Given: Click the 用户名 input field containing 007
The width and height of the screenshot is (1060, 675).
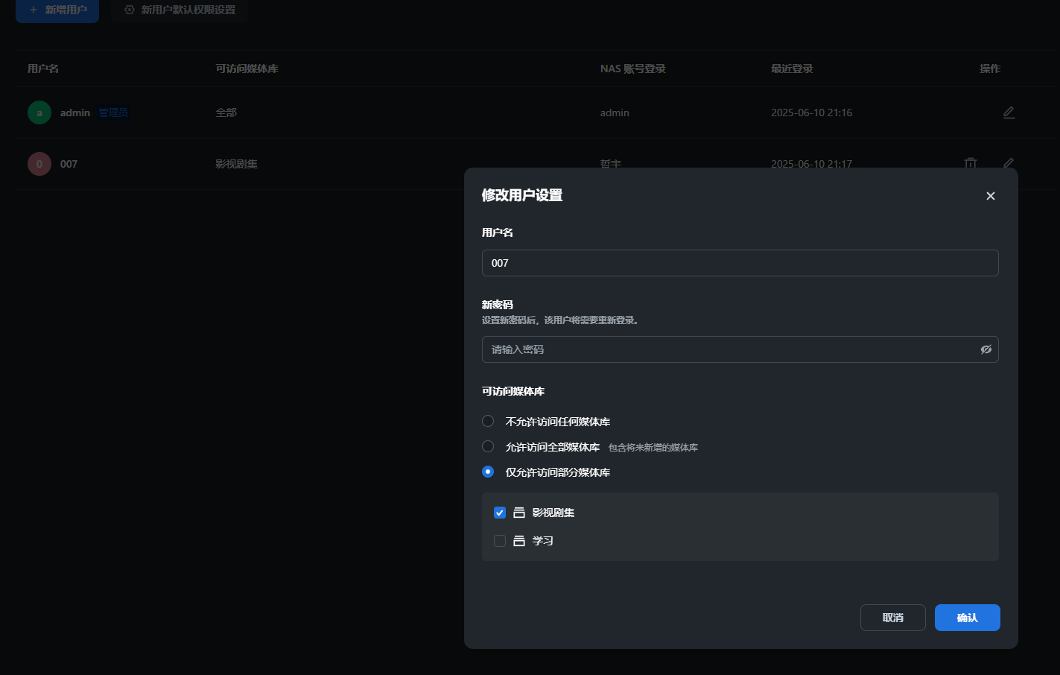Looking at the screenshot, I should tap(740, 263).
